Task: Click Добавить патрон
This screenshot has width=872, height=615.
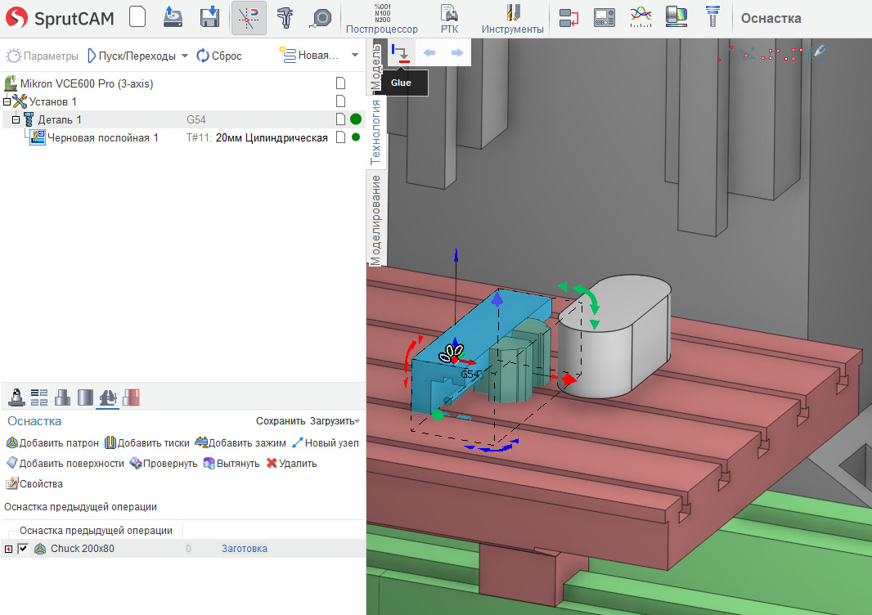Action: tap(52, 442)
